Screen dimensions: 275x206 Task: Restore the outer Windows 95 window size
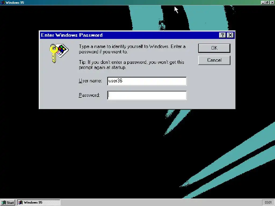[267, 2]
